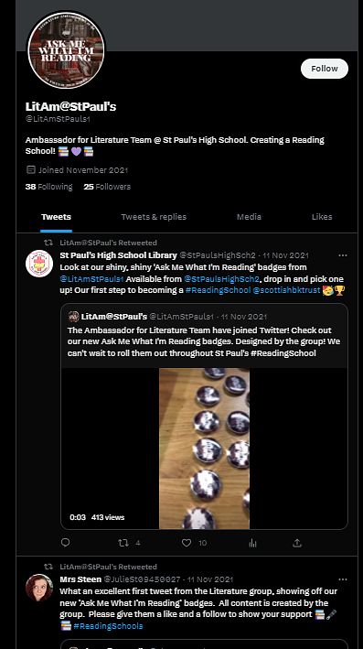This screenshot has height=649, width=363.
Task: Follow the LitAm@StPaul's account
Action: [x=325, y=69]
